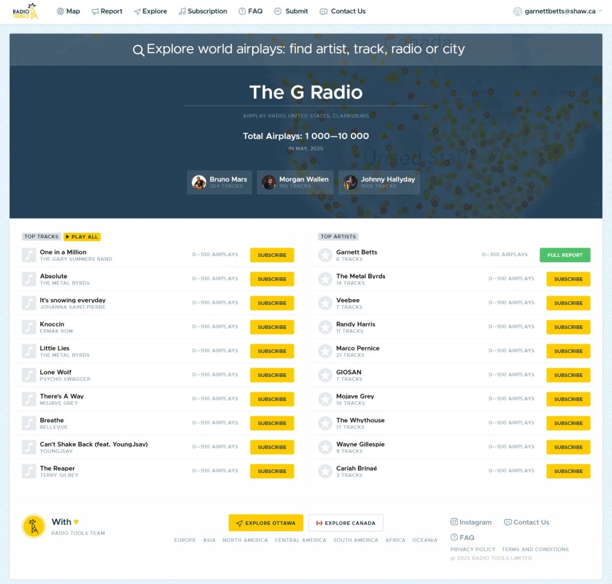Click the search magnifier icon in banner
Image resolution: width=612 pixels, height=584 pixels.
point(138,50)
